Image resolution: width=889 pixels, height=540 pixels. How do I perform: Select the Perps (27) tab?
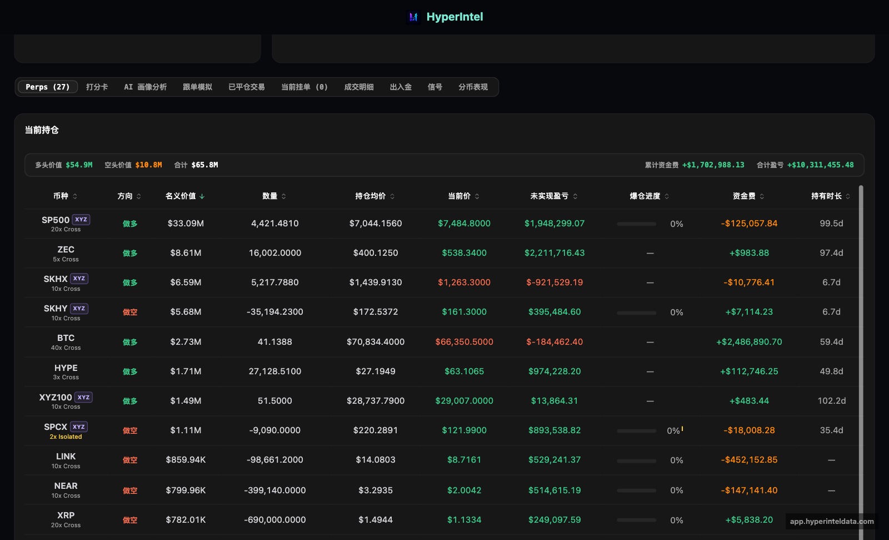click(x=47, y=87)
